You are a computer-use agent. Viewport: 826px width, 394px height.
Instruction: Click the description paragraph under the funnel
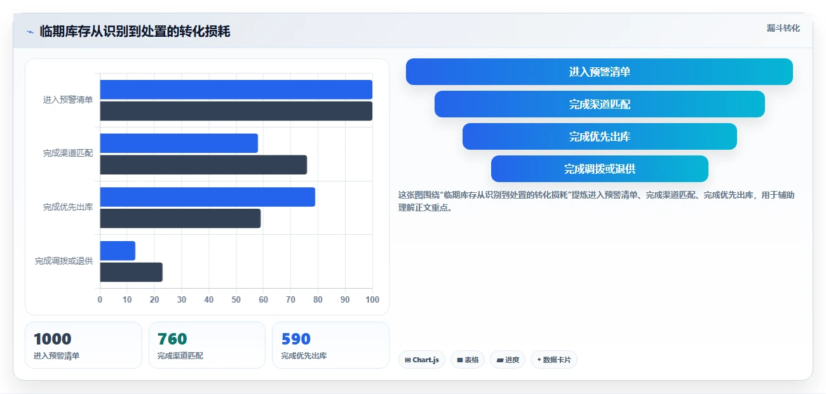596,201
